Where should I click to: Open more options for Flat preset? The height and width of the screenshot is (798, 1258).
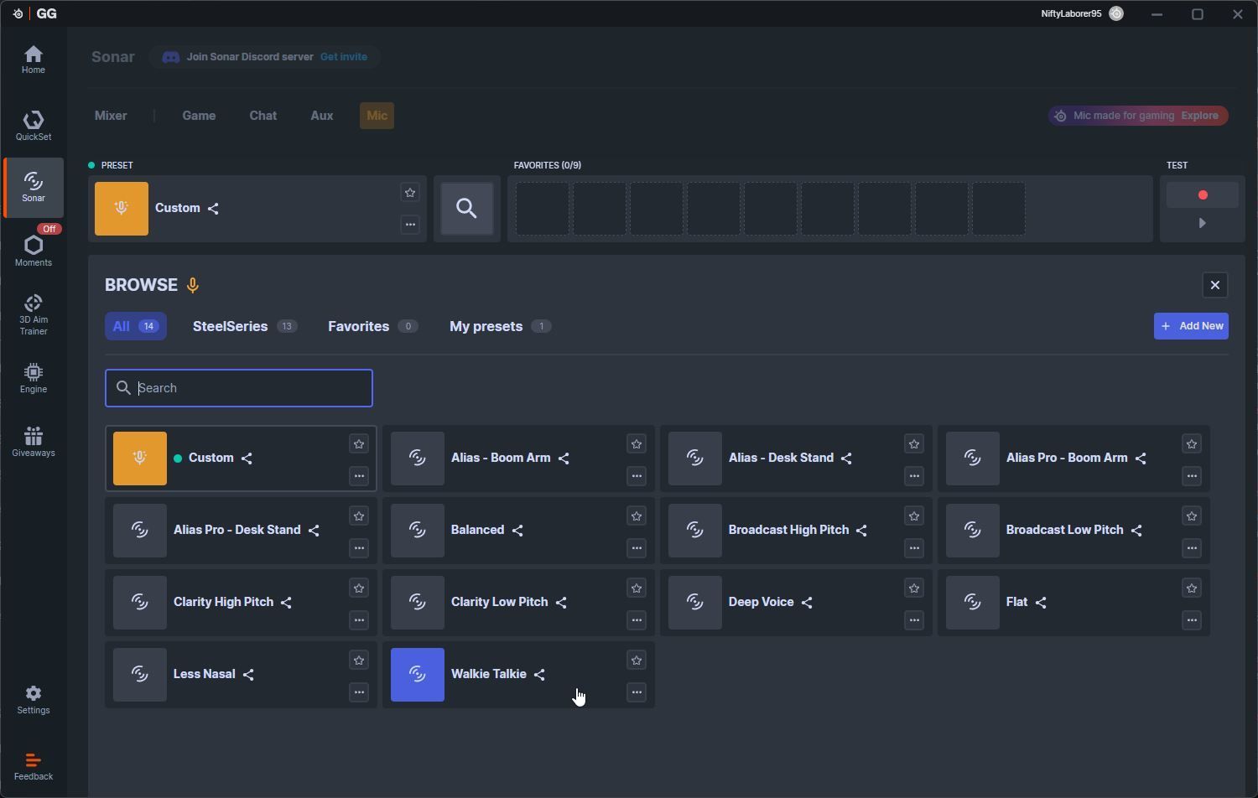[x=1192, y=620]
